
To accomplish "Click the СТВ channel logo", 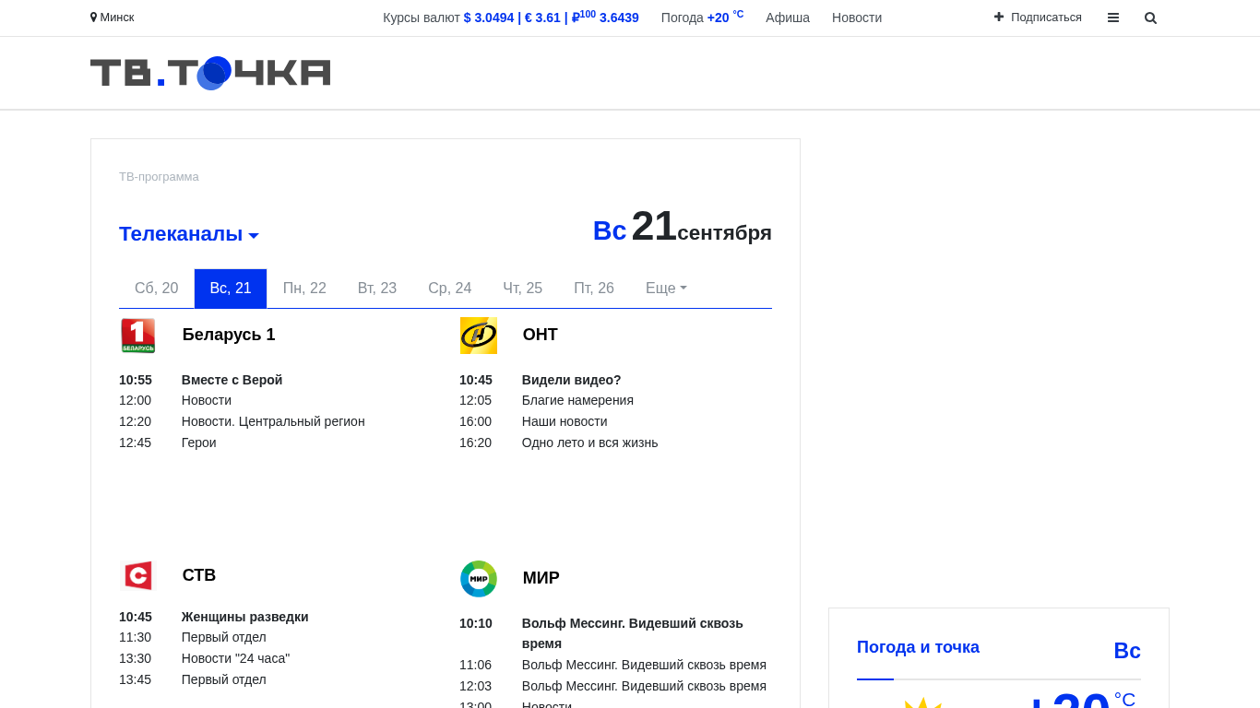I will [138, 576].
